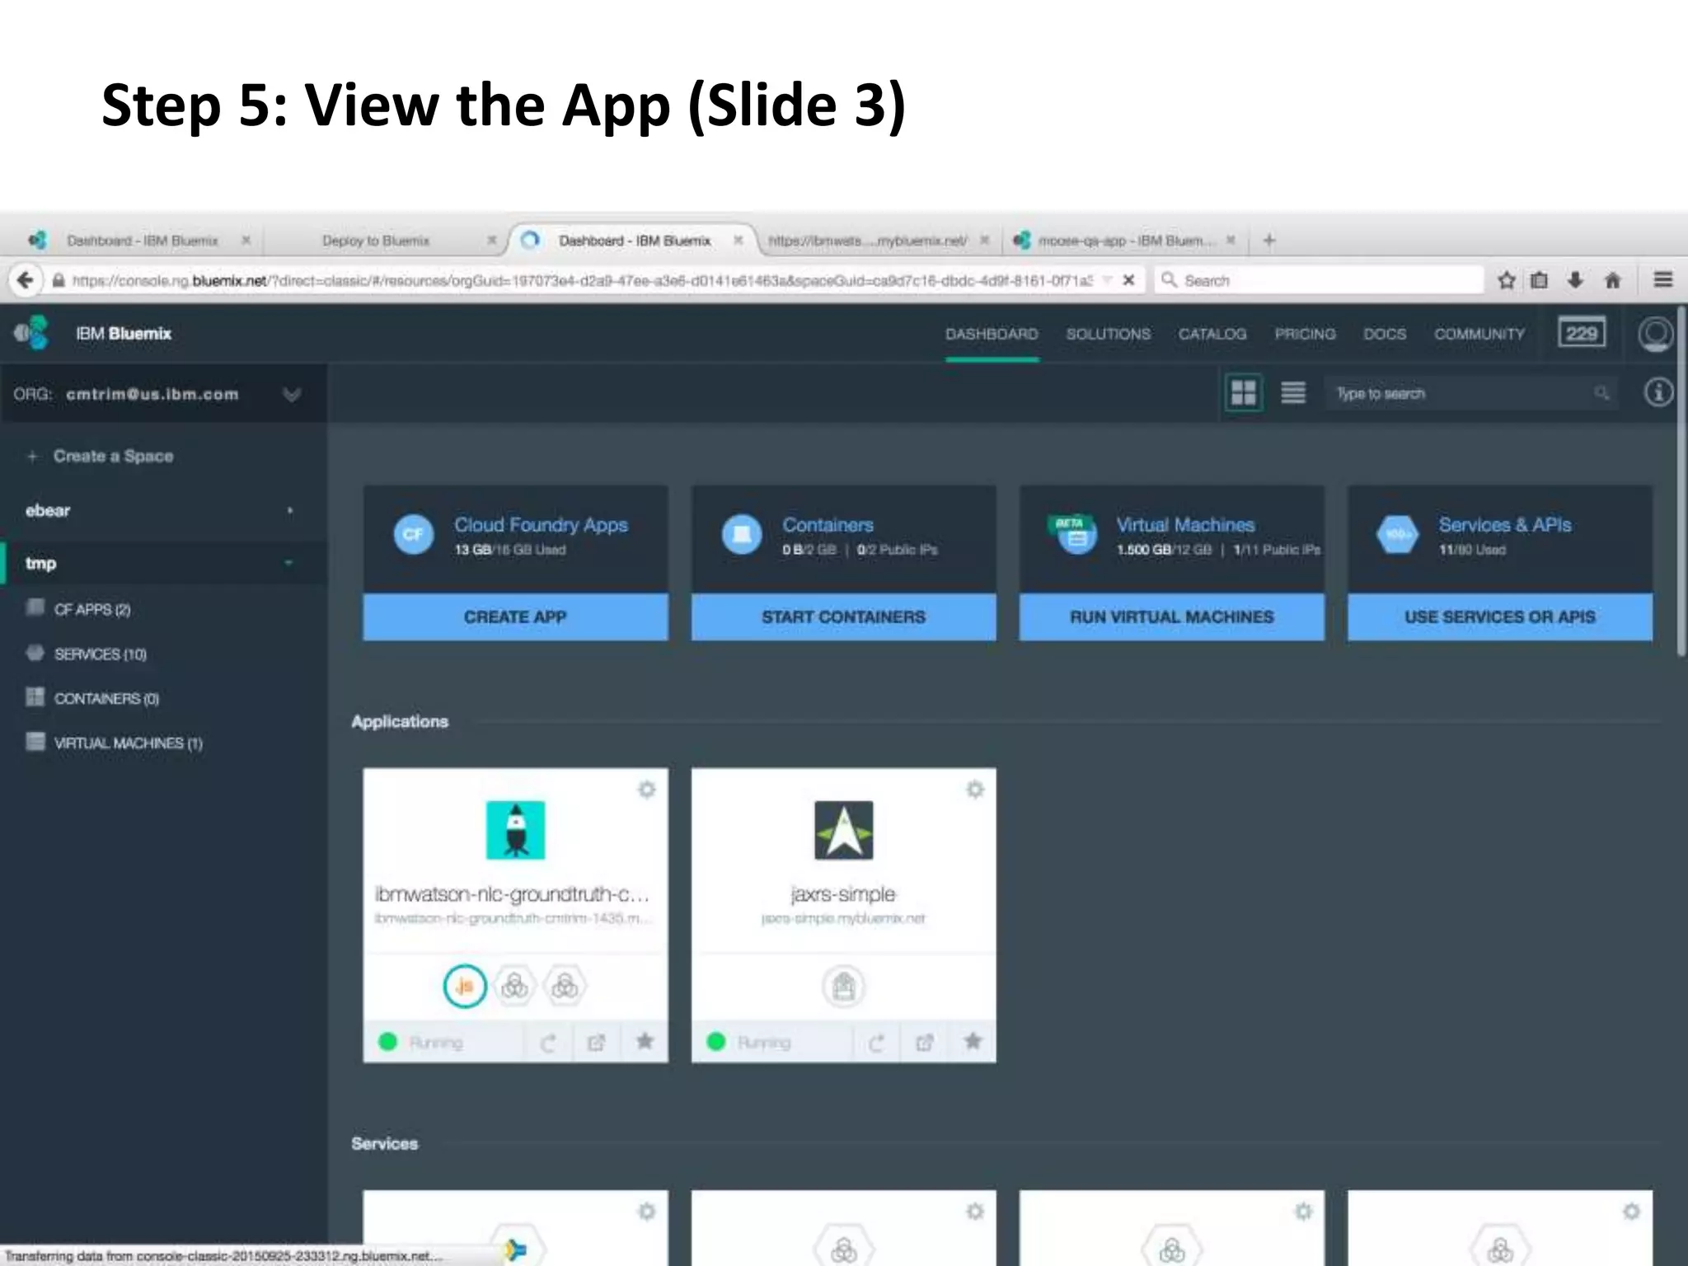Open settings gear on last service card

[x=1631, y=1212]
